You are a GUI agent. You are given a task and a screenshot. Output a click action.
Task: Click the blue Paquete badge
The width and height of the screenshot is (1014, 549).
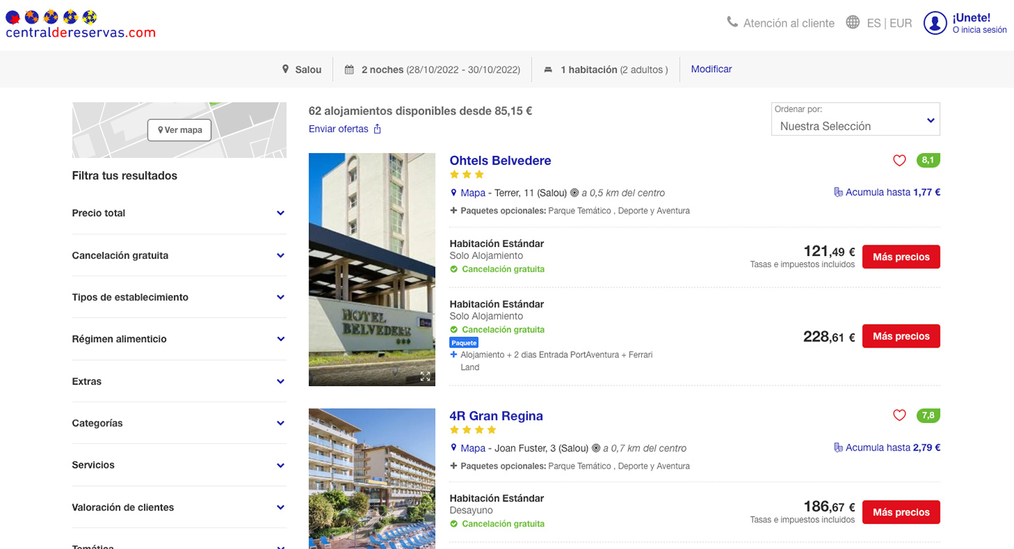tap(464, 343)
